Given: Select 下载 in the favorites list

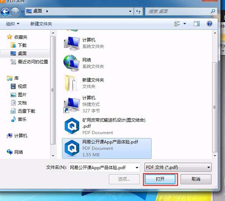Looking at the screenshot, I should click(22, 45).
